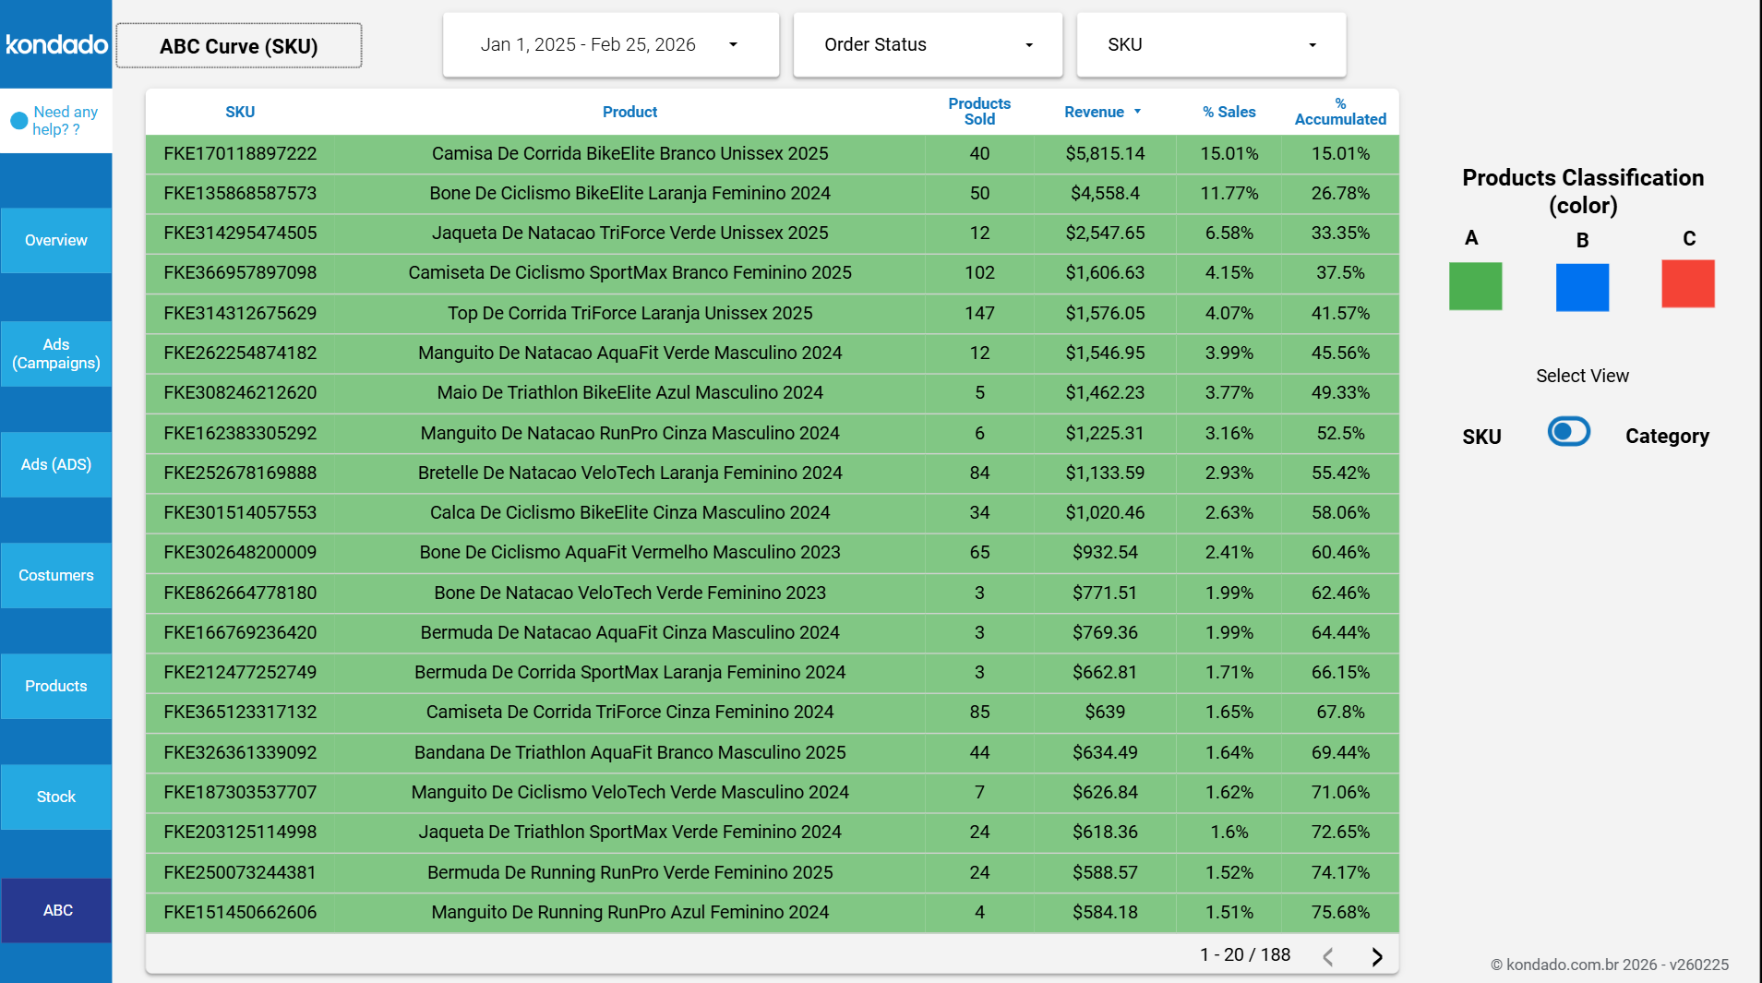Click the green class A swatch
Viewport: 1762px width, 983px height.
coord(1474,286)
